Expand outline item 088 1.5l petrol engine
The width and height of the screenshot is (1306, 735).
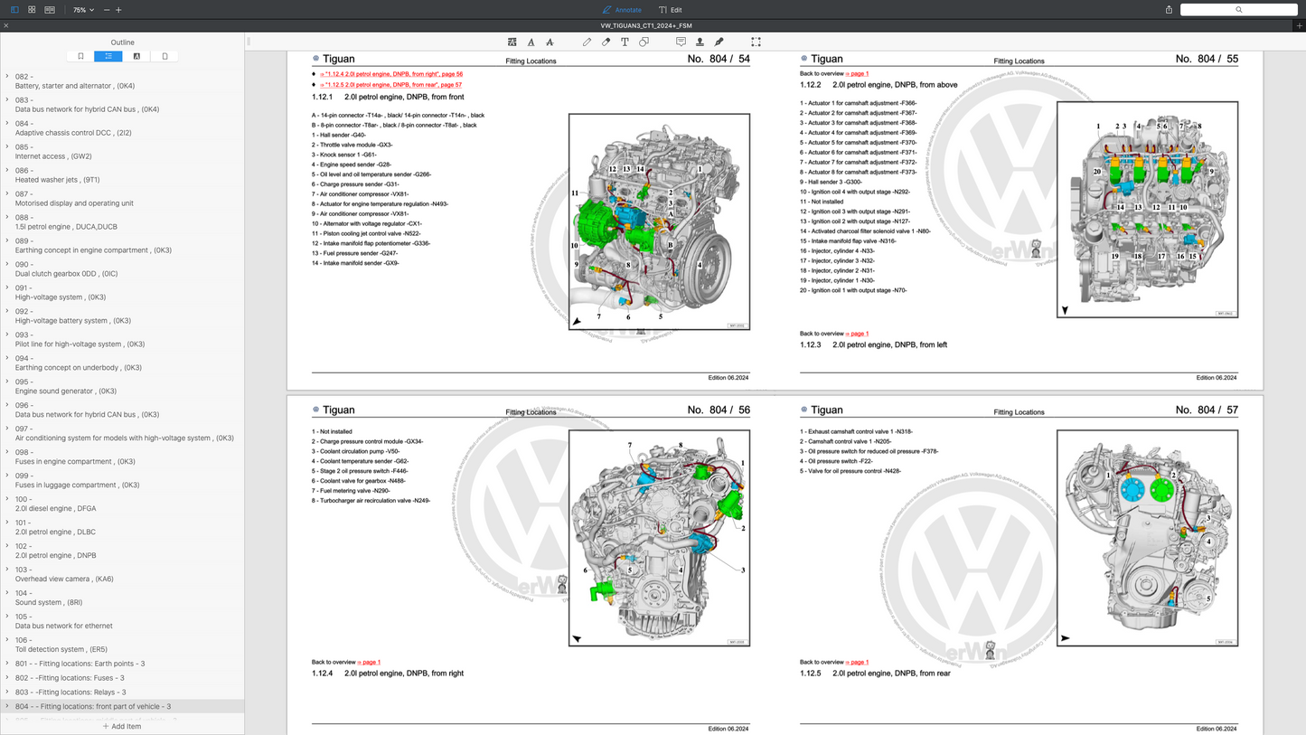pyautogui.click(x=7, y=218)
